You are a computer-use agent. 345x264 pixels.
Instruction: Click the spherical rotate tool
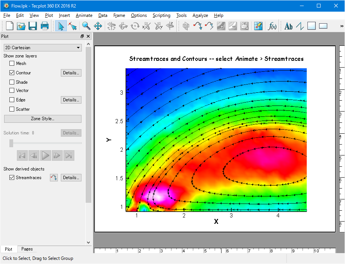click(111, 26)
